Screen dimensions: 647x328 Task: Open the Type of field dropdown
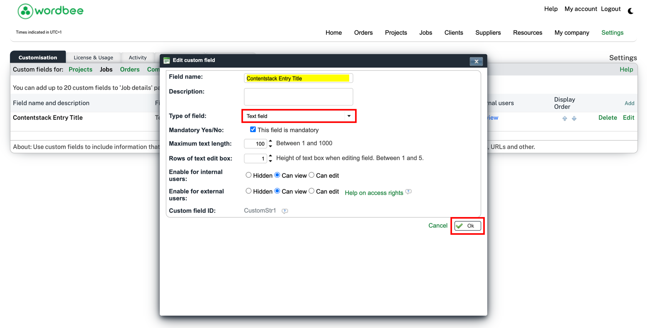(x=299, y=116)
